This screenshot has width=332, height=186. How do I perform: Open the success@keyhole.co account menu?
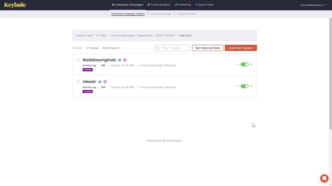tap(314, 5)
